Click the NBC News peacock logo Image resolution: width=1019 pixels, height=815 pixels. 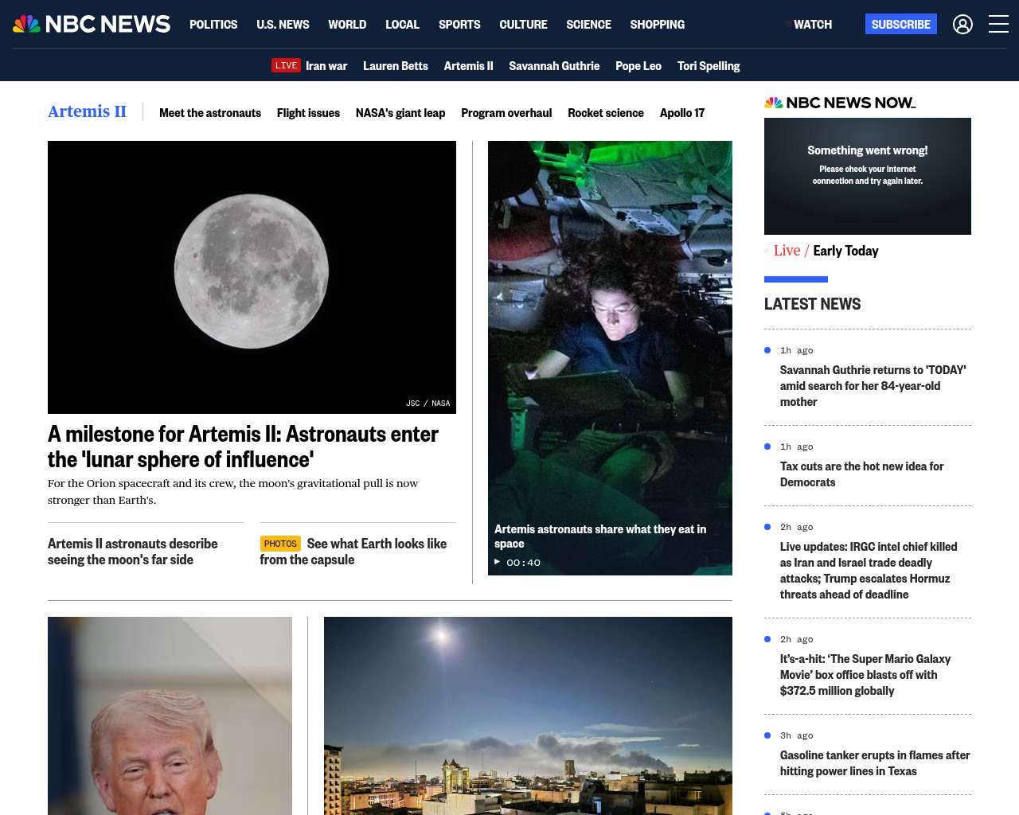coord(92,24)
